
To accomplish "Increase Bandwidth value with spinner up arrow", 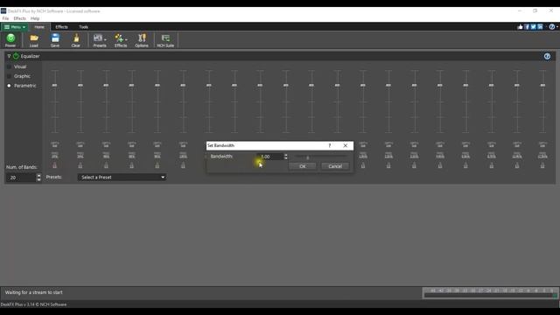I will (286, 155).
